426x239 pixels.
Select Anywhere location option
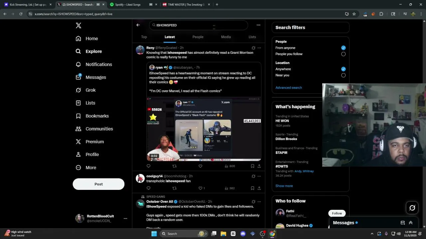click(x=343, y=69)
